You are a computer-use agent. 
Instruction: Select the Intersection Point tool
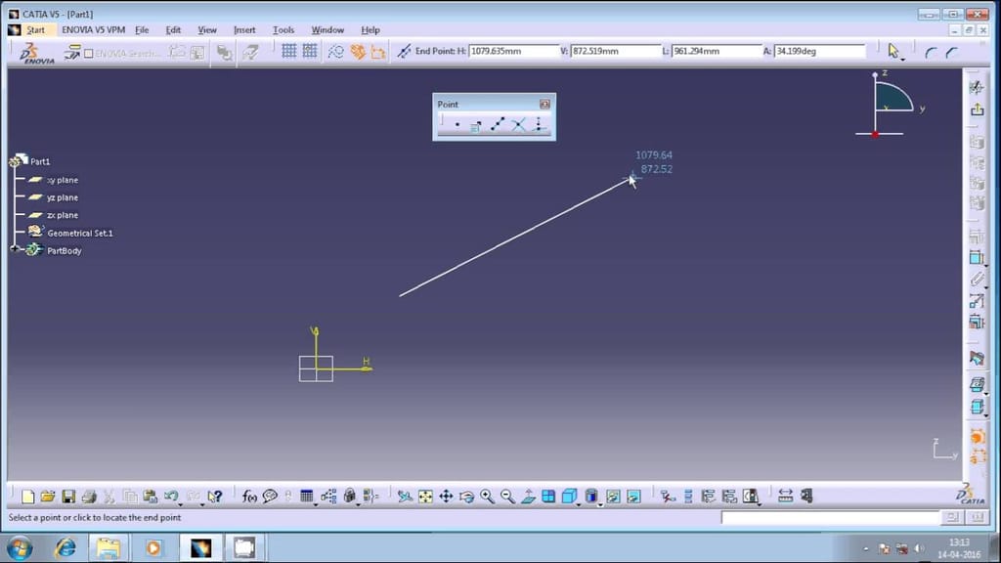click(518, 124)
